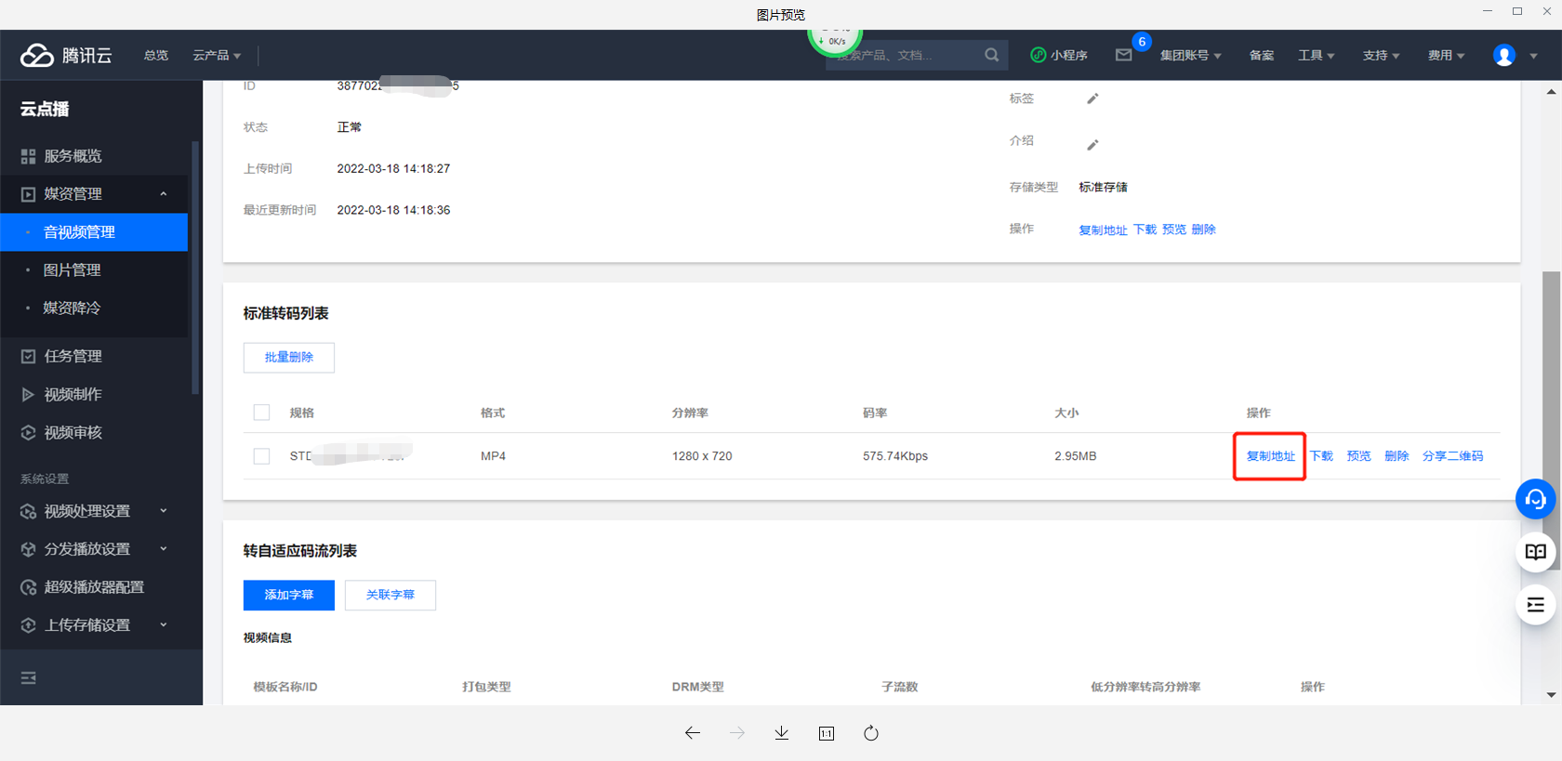
Task: Collapse the sidebar with bottom menu icon
Action: pyautogui.click(x=29, y=677)
